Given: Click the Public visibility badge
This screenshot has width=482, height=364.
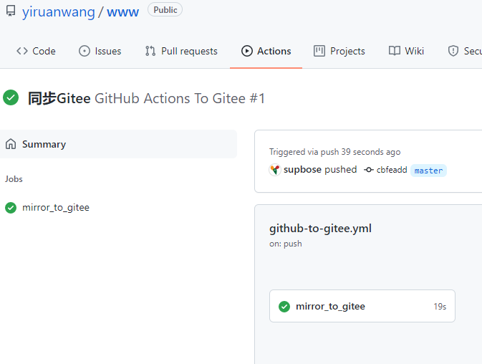Looking at the screenshot, I should [165, 10].
